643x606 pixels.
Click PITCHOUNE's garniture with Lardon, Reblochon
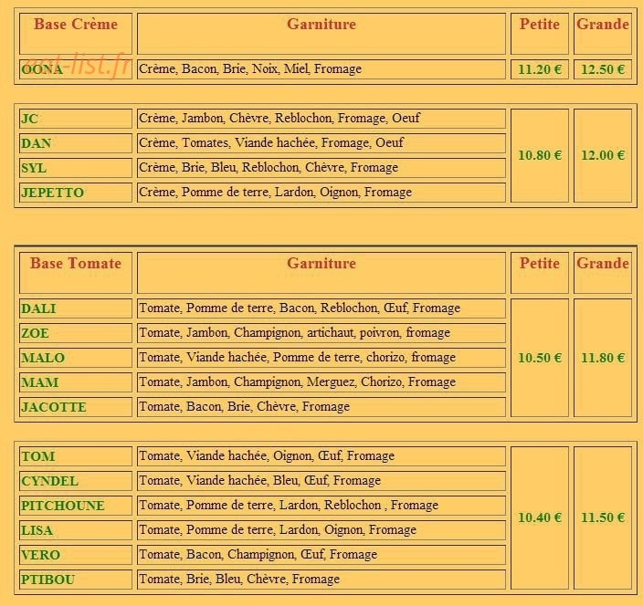click(289, 505)
